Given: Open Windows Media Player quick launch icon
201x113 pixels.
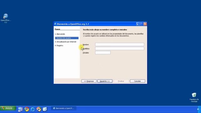Looking at the screenshot, I should [x=39, y=109].
